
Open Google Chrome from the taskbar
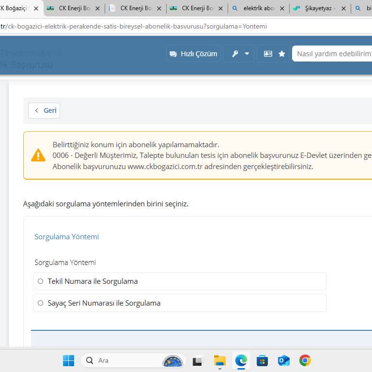[305, 360]
